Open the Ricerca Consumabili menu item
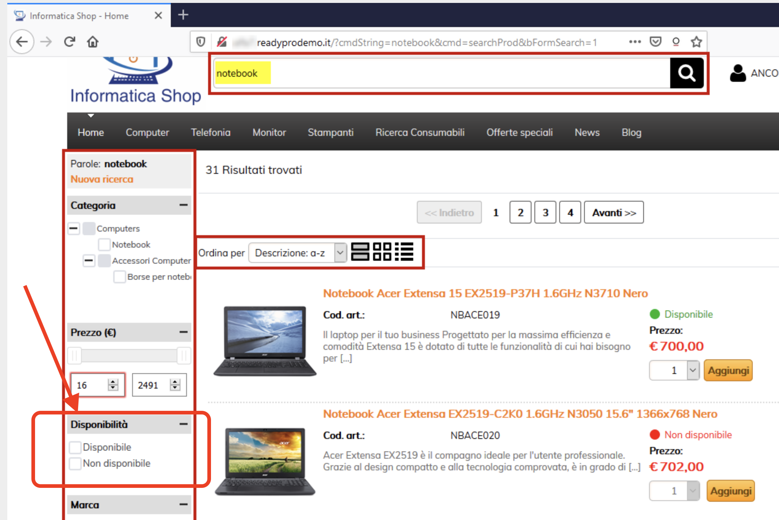Screen dimensions: 779x520 (x=420, y=132)
